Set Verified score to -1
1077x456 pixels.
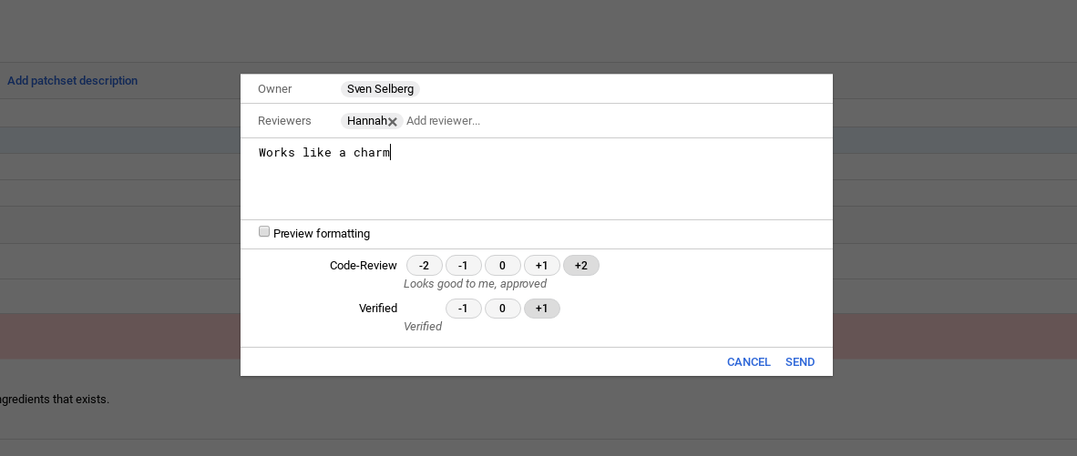tap(463, 309)
